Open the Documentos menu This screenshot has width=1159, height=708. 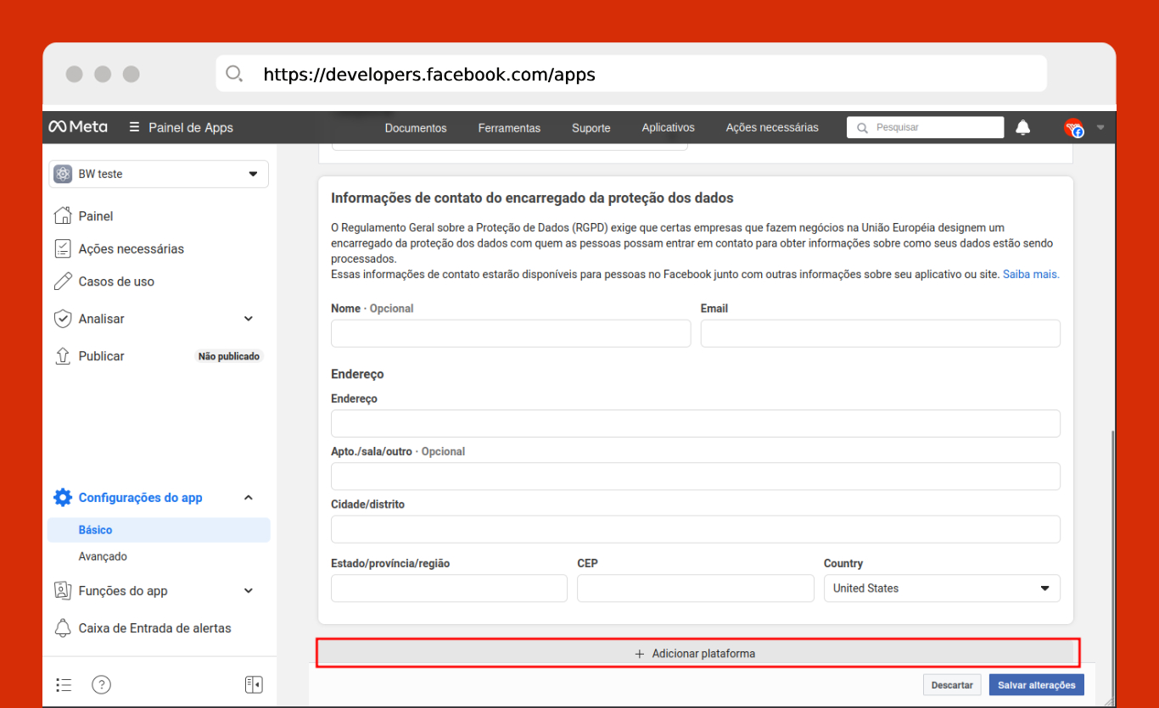[x=416, y=128]
